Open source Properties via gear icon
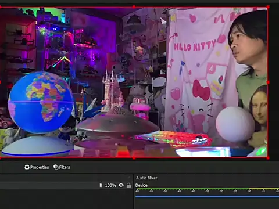279x209 pixels. coord(37,167)
